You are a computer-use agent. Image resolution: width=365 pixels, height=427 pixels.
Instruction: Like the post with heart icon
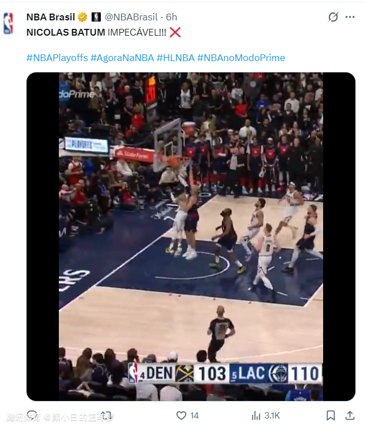point(182,416)
